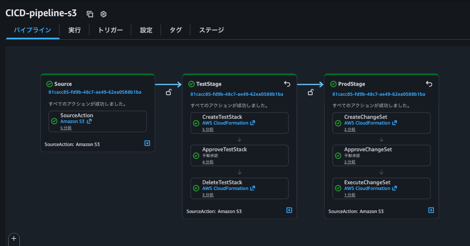
Task: Toggle the transition lock between TestStage and ProdStage
Action: [x=311, y=93]
